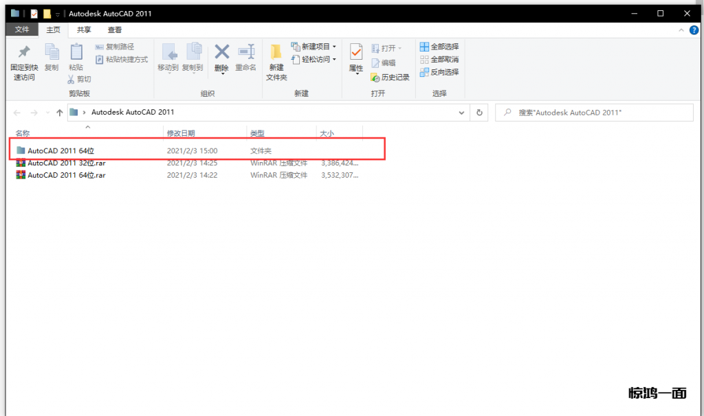The image size is (704, 416).
Task: Click the Delete red X icon
Action: point(221,54)
